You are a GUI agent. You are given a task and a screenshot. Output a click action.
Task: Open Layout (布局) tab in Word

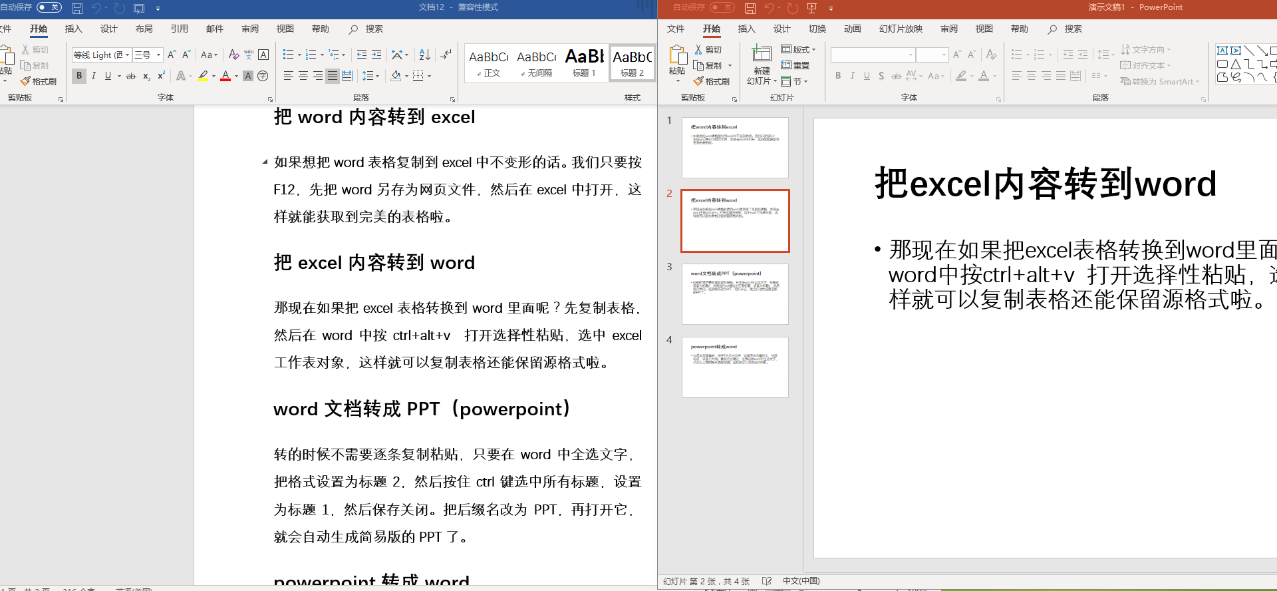point(144,29)
